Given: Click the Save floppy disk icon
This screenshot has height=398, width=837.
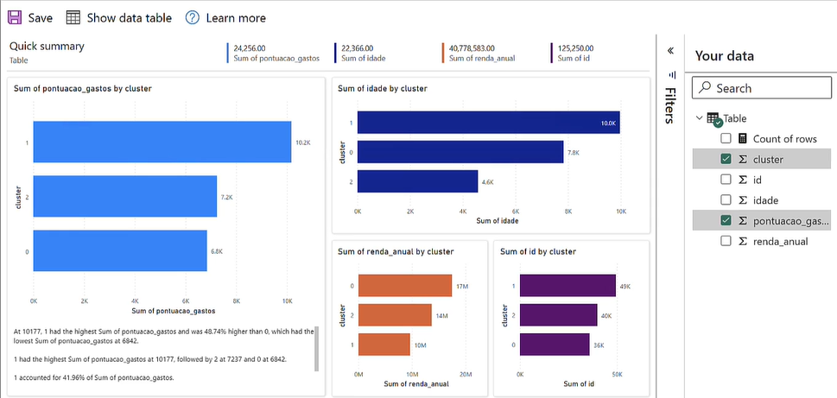Looking at the screenshot, I should tap(15, 17).
